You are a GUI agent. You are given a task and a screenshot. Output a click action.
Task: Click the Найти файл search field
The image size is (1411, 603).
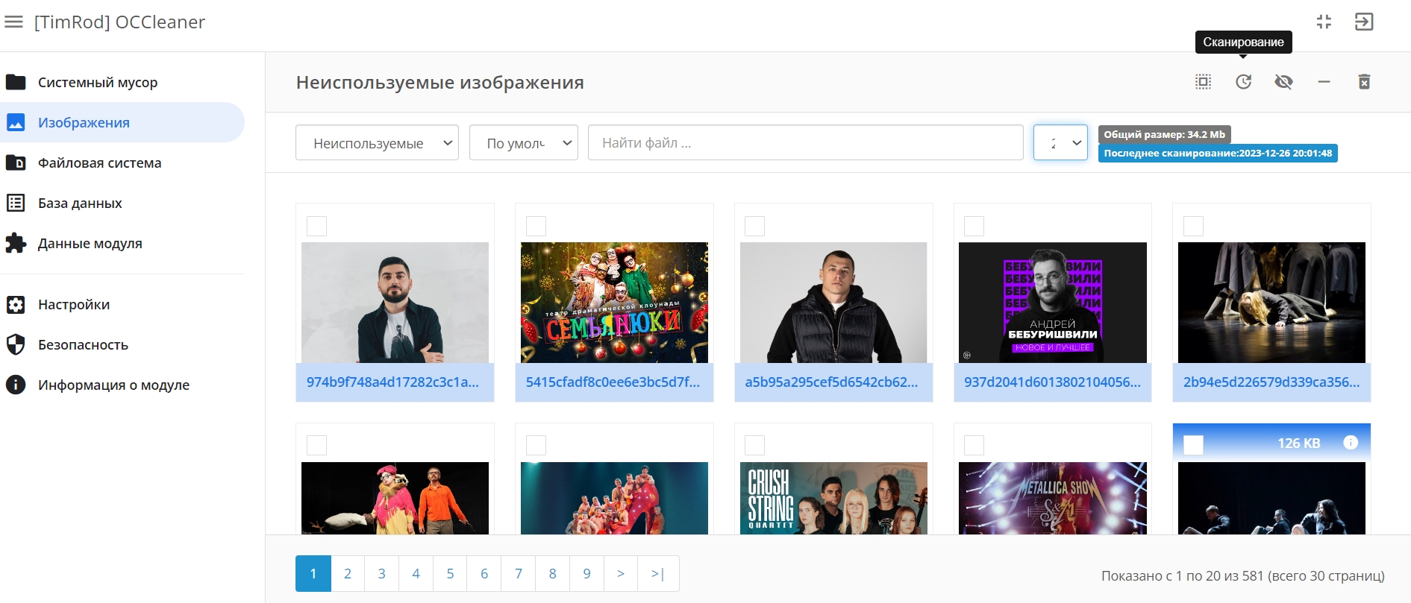click(805, 143)
